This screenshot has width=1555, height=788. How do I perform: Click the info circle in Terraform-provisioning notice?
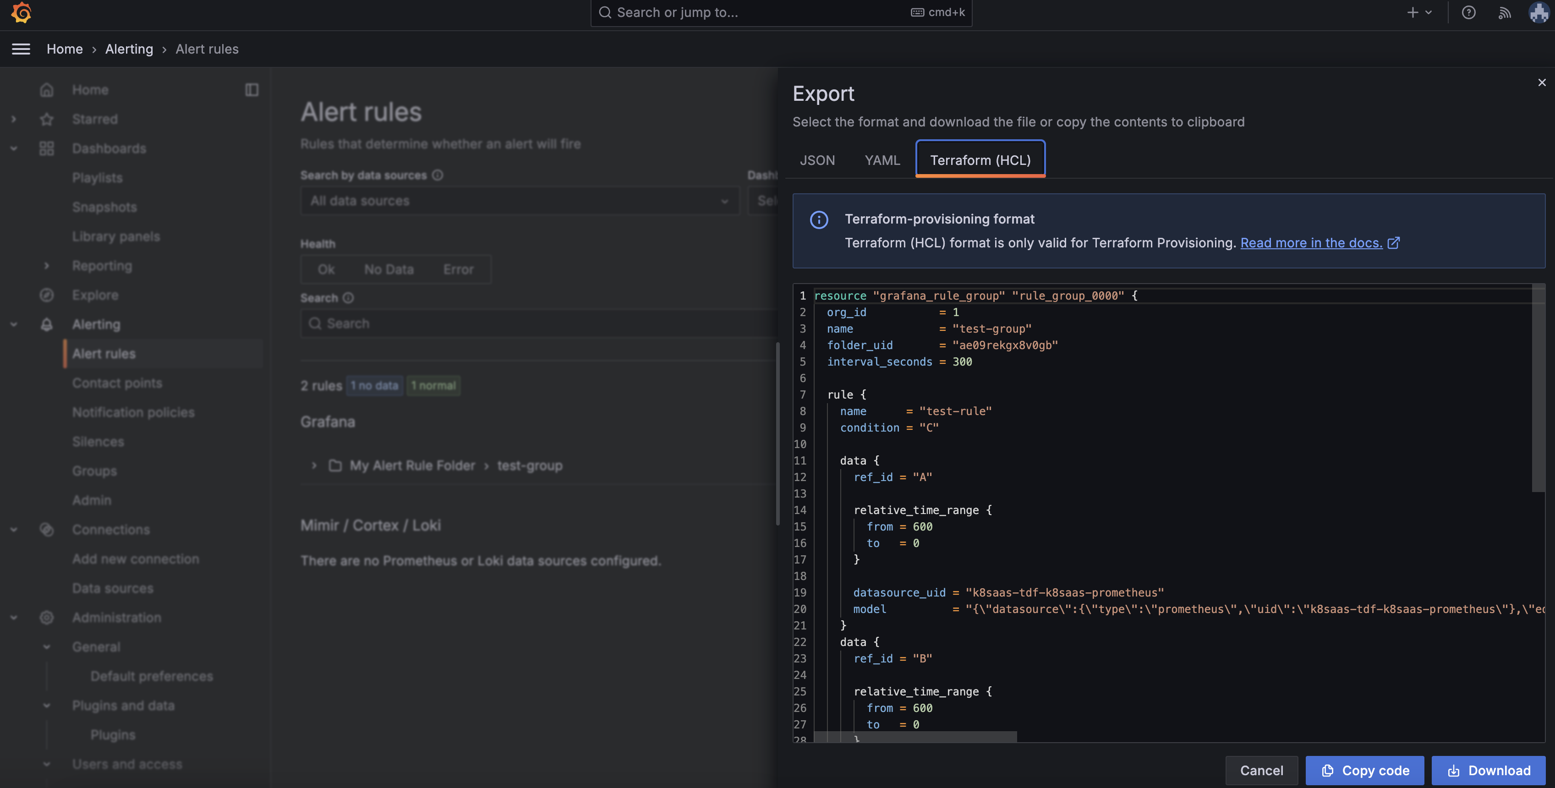819,219
